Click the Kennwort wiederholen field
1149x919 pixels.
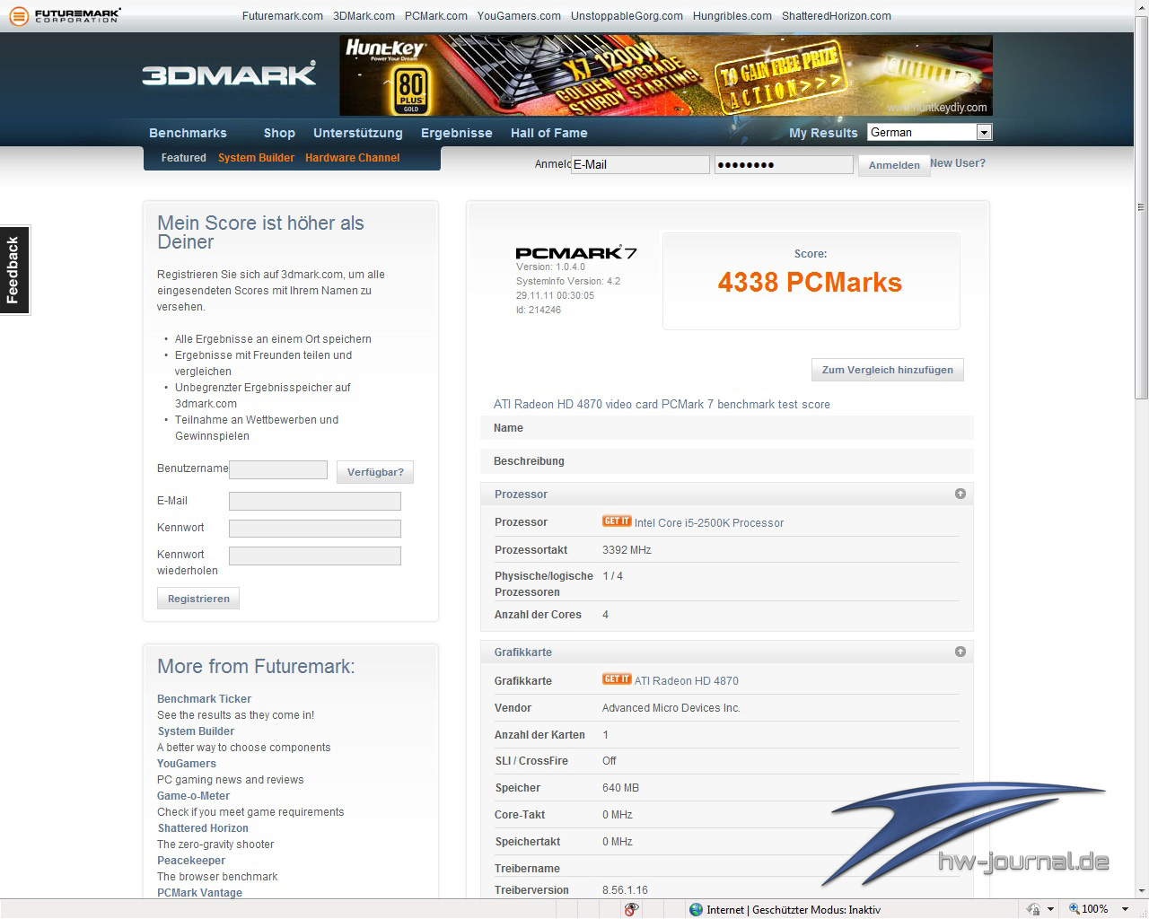(315, 556)
